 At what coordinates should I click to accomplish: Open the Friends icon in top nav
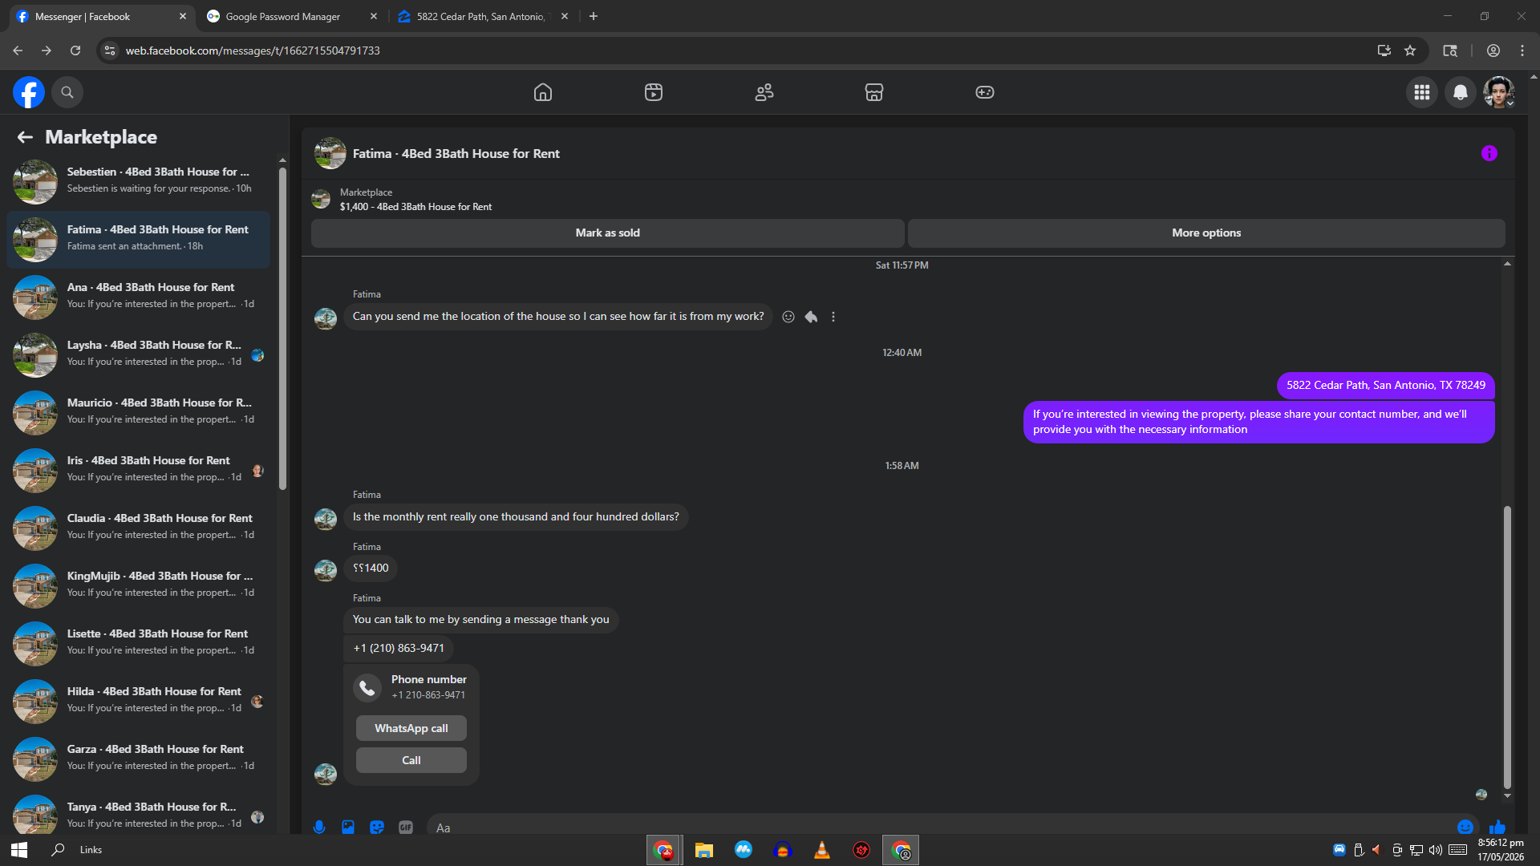(x=764, y=92)
